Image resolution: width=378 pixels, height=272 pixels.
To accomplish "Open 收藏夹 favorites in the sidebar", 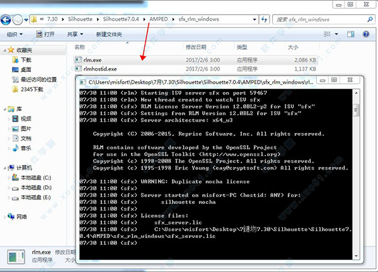I will click(x=25, y=48).
